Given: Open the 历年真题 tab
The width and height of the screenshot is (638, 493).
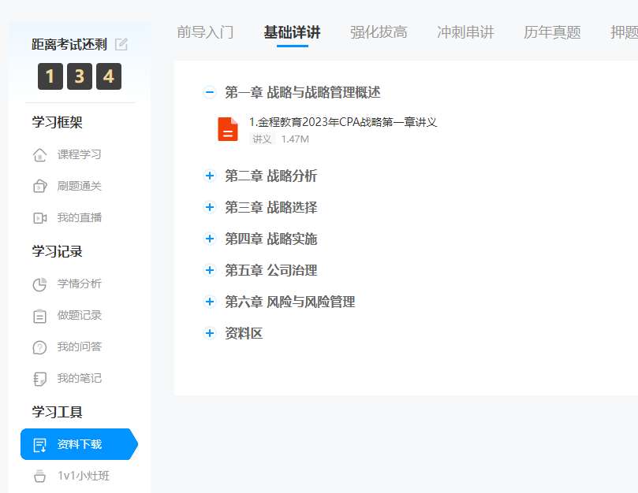Looking at the screenshot, I should click(552, 32).
